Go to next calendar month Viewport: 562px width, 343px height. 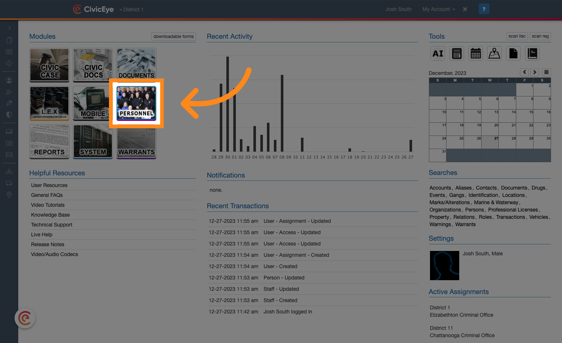[535, 72]
